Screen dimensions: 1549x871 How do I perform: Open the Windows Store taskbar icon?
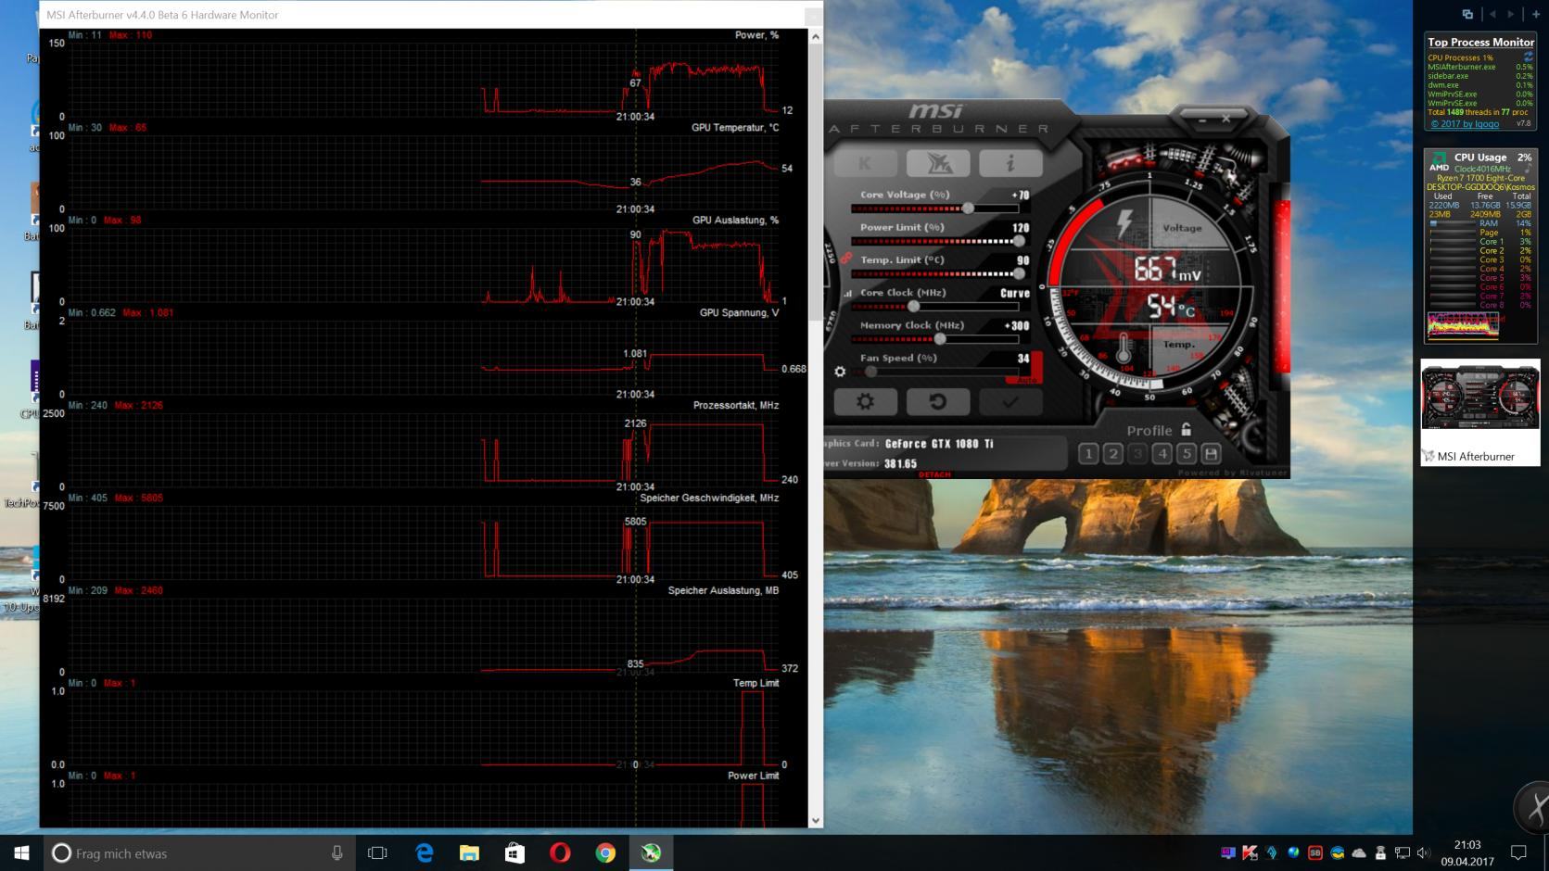tap(514, 852)
